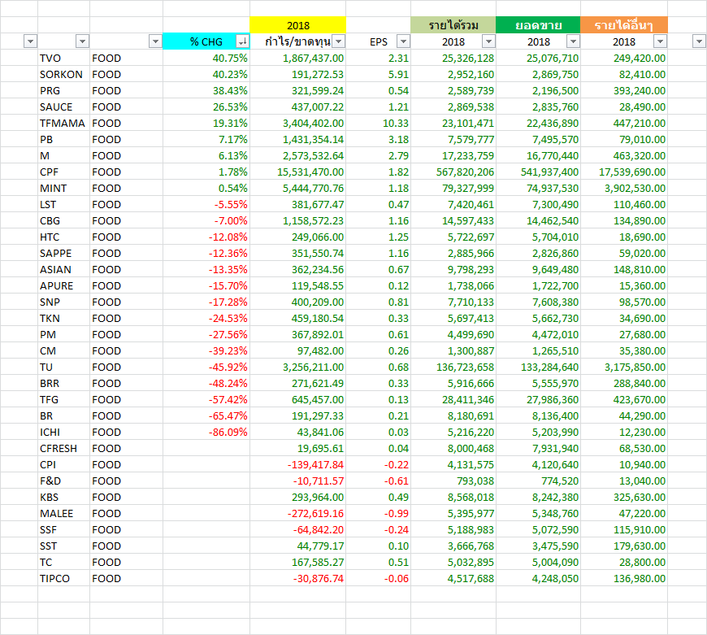
Task: Select other income 249,420.00 for TVO
Action: (x=624, y=59)
